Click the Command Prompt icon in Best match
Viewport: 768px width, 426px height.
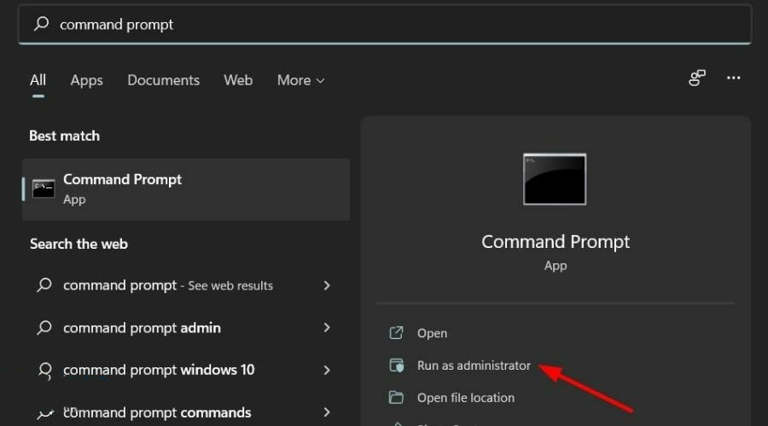coord(44,189)
